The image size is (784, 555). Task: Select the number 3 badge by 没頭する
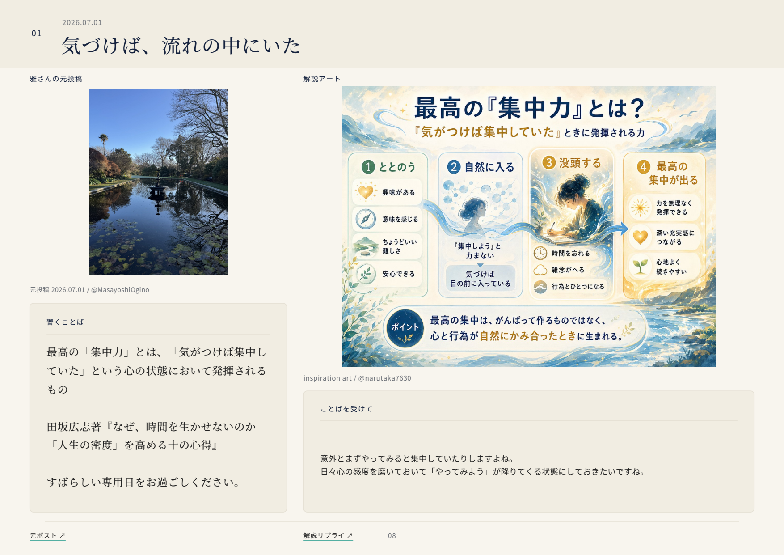point(548,162)
